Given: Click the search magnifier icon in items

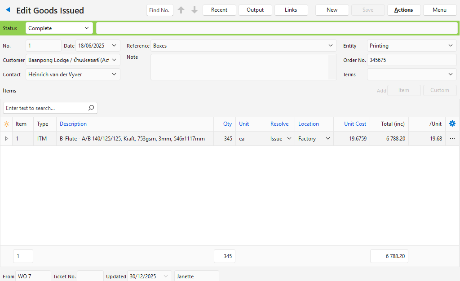Looking at the screenshot, I should pos(91,108).
